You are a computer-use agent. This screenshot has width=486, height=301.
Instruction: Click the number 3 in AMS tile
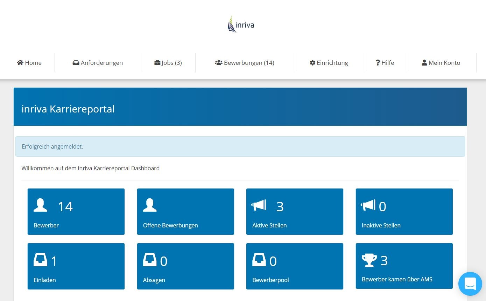384,260
